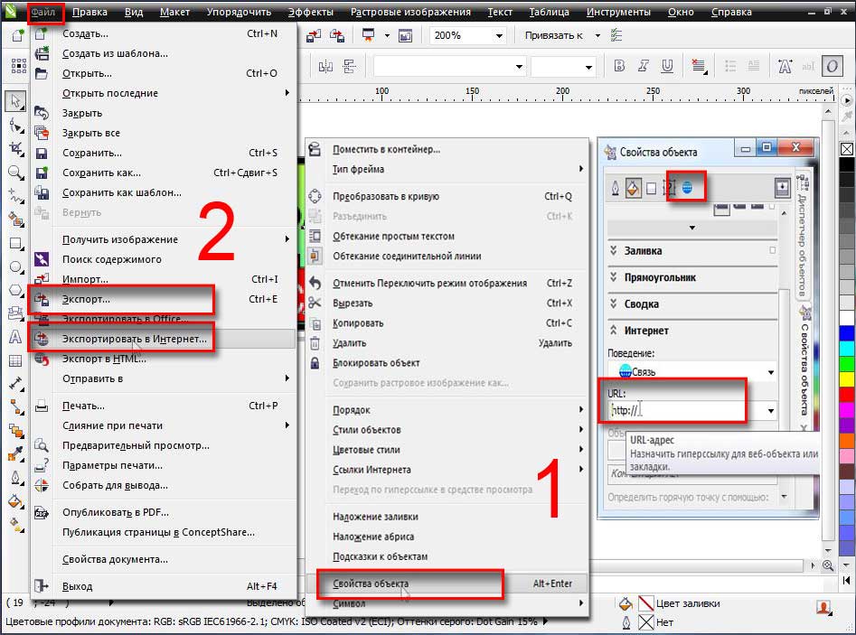Open the 200% zoom level dropdown

coord(499,35)
